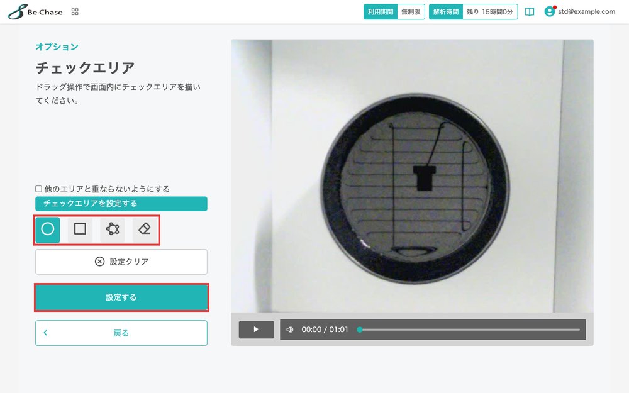Click the チェックエリア title
This screenshot has width=629, height=393.
click(x=85, y=67)
